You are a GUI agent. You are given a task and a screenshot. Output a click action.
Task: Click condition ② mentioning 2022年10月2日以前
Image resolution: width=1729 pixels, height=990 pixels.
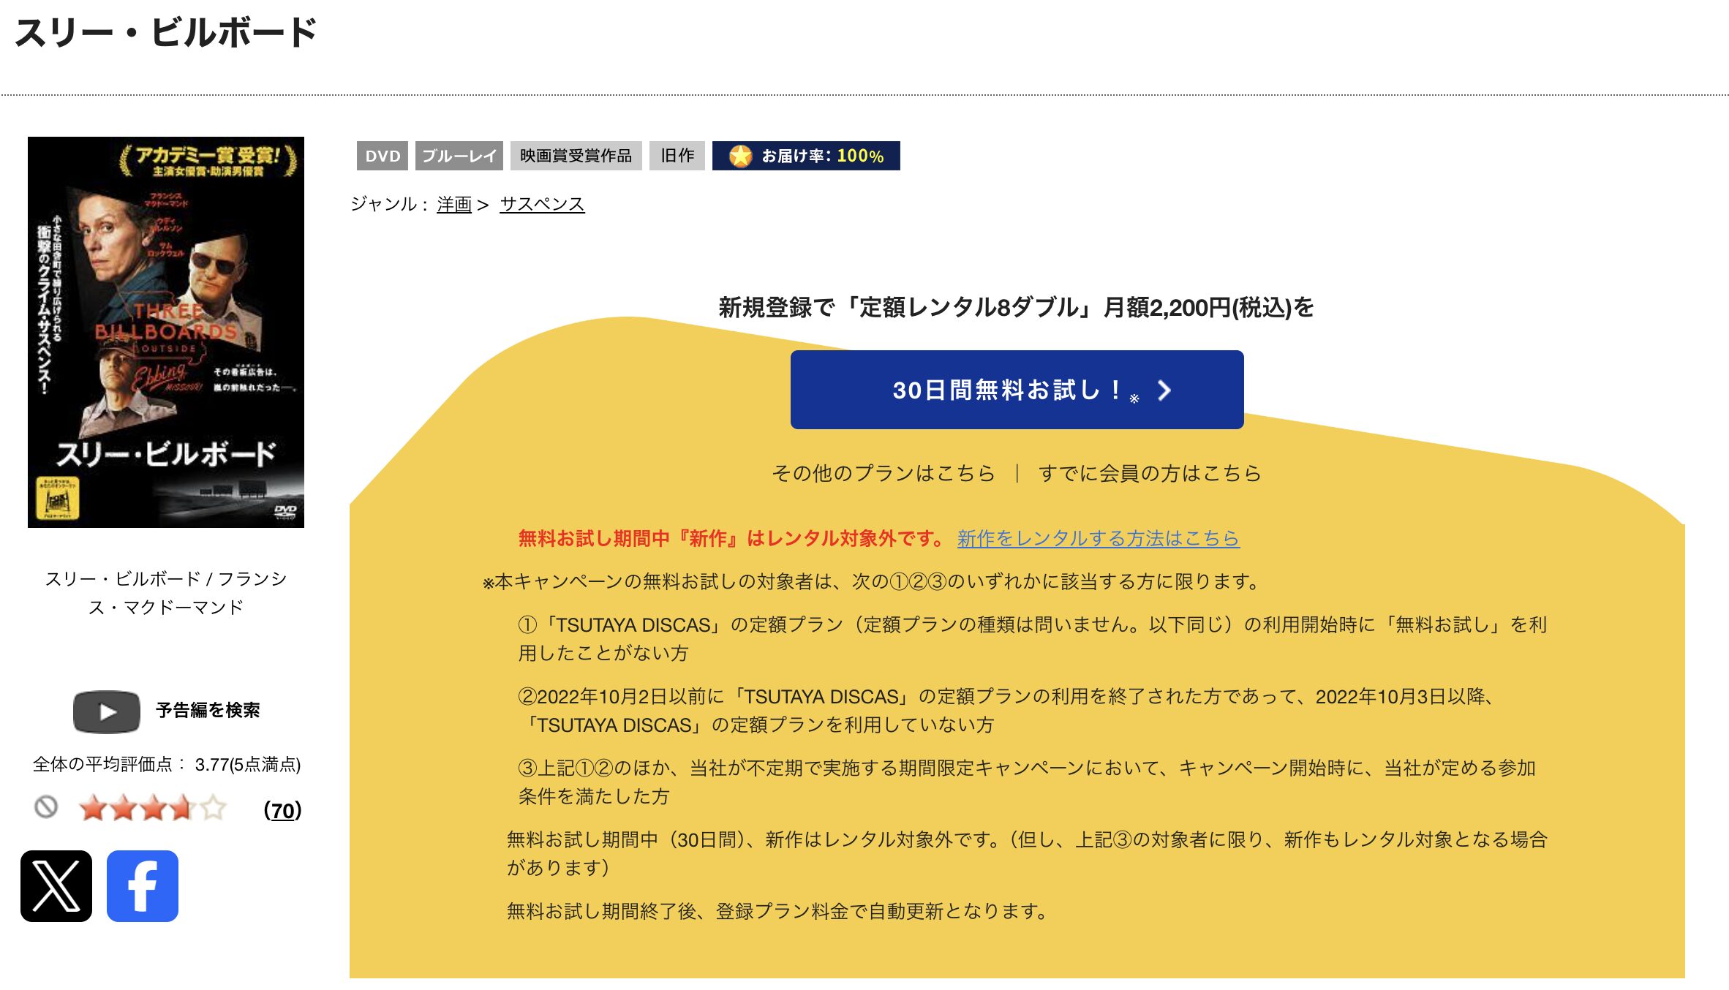(x=1006, y=711)
